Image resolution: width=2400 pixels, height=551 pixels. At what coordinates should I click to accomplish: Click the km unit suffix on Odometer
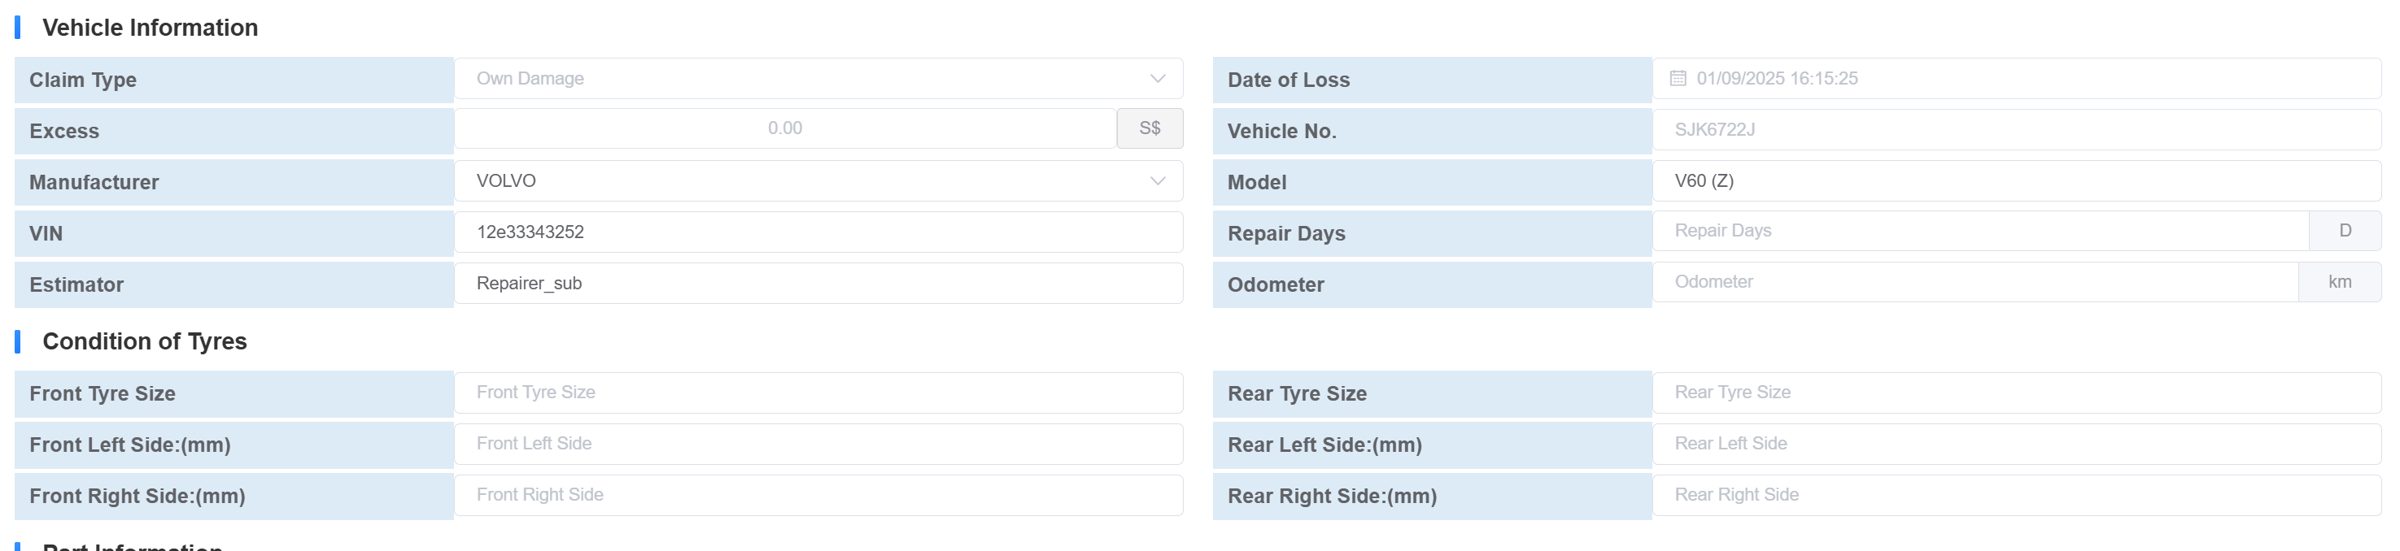coord(2338,282)
